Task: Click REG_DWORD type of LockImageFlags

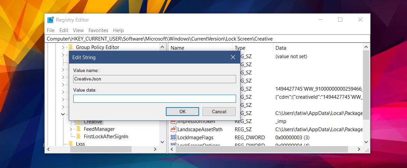Action: (250, 138)
